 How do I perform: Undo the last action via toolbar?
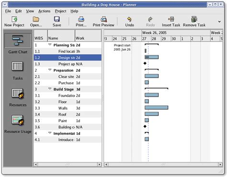click(129, 19)
